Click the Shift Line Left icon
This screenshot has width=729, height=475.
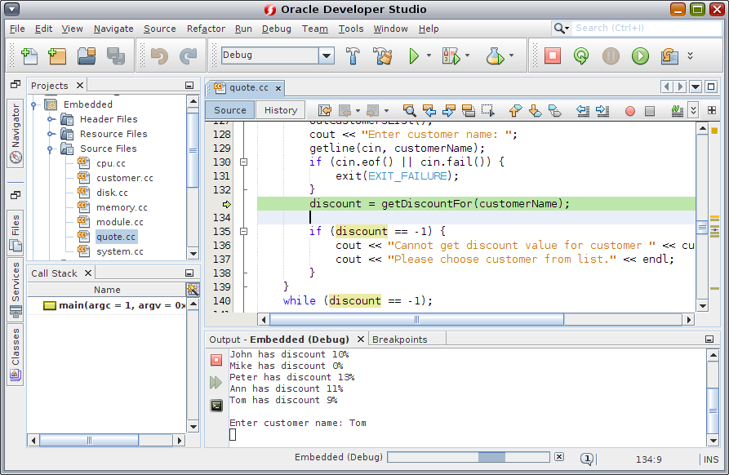(x=583, y=110)
